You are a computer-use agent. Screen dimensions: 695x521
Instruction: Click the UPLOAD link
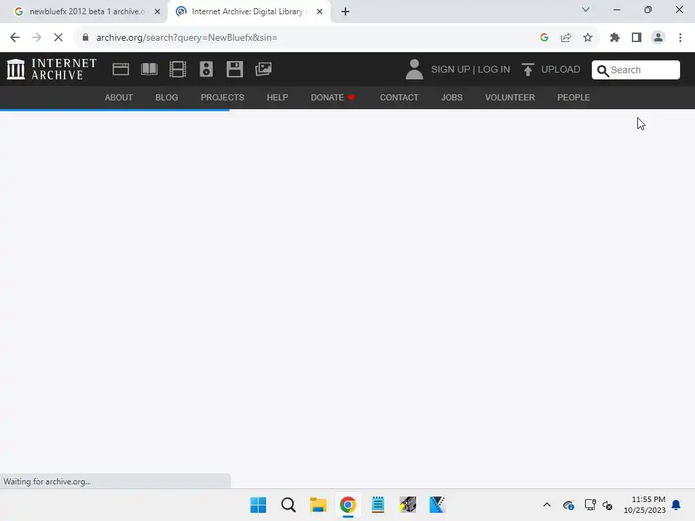tap(560, 70)
